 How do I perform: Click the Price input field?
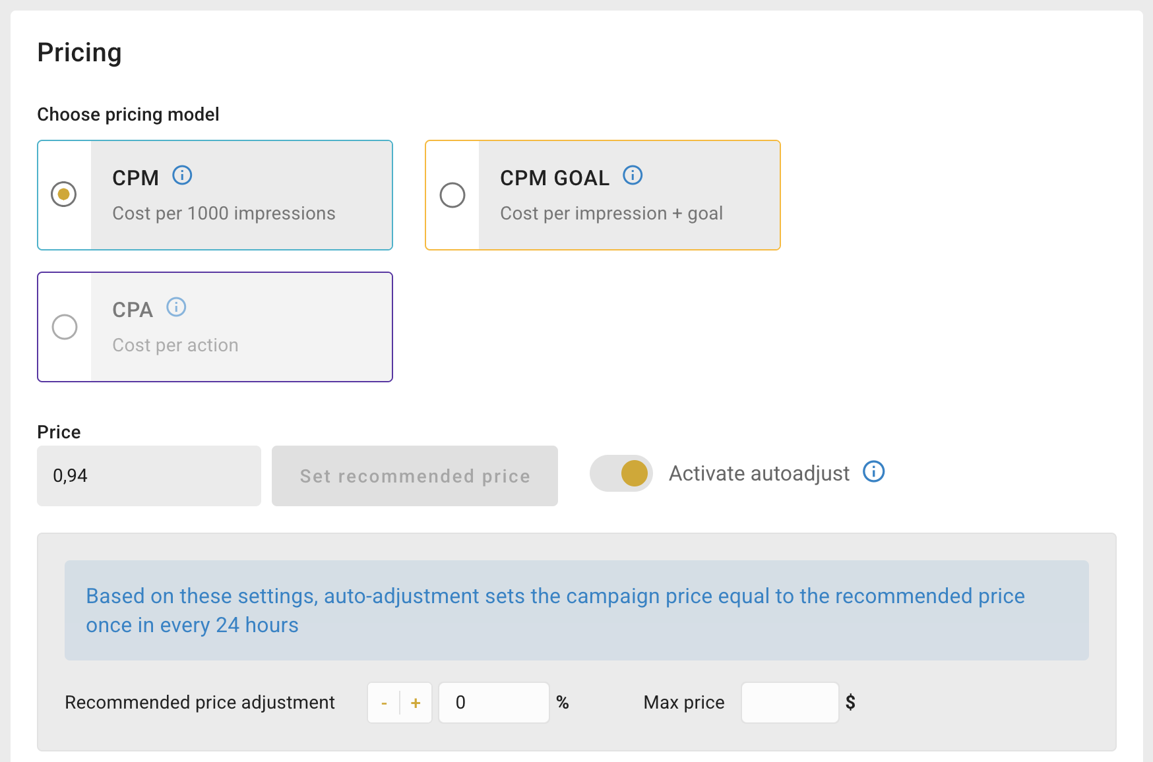coord(149,476)
